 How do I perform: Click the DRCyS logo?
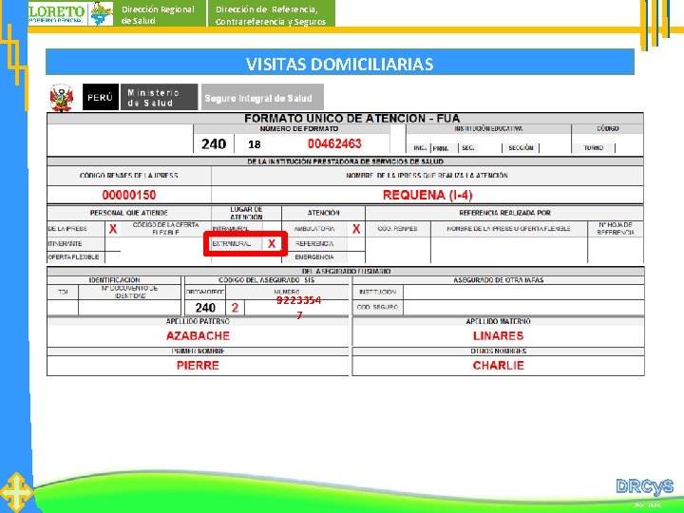(645, 486)
